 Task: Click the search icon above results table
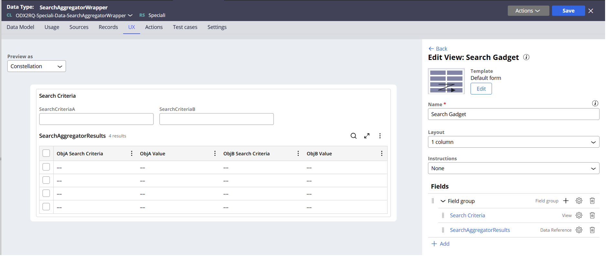click(353, 136)
